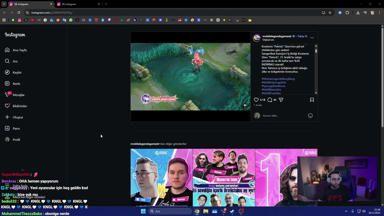Click the Takip Et follow link
The image size is (384, 216).
point(302,36)
